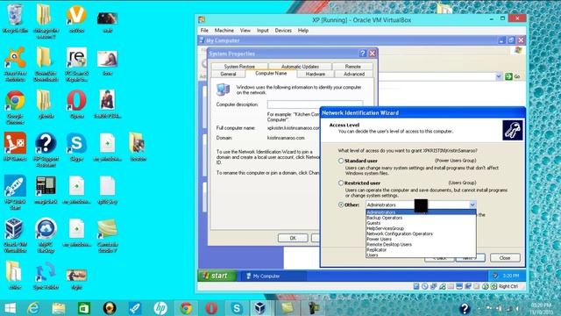Choose Replicator in the dropdown list
The height and width of the screenshot is (316, 561).
(421, 249)
